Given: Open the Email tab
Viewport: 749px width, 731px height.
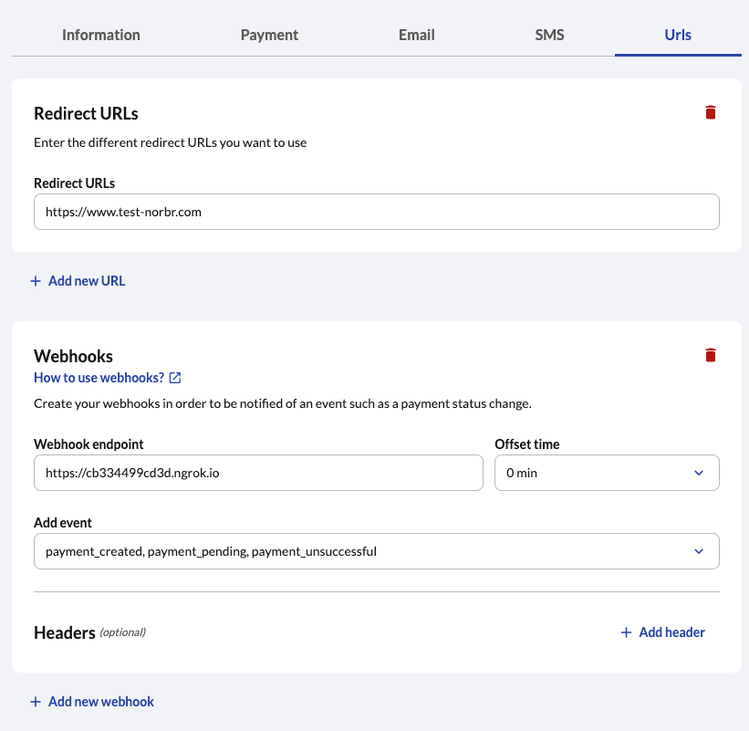Looking at the screenshot, I should coord(417,35).
